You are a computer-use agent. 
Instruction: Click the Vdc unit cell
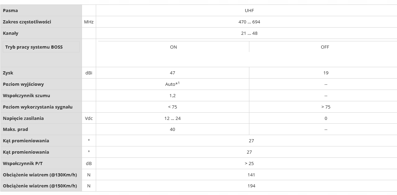point(89,118)
